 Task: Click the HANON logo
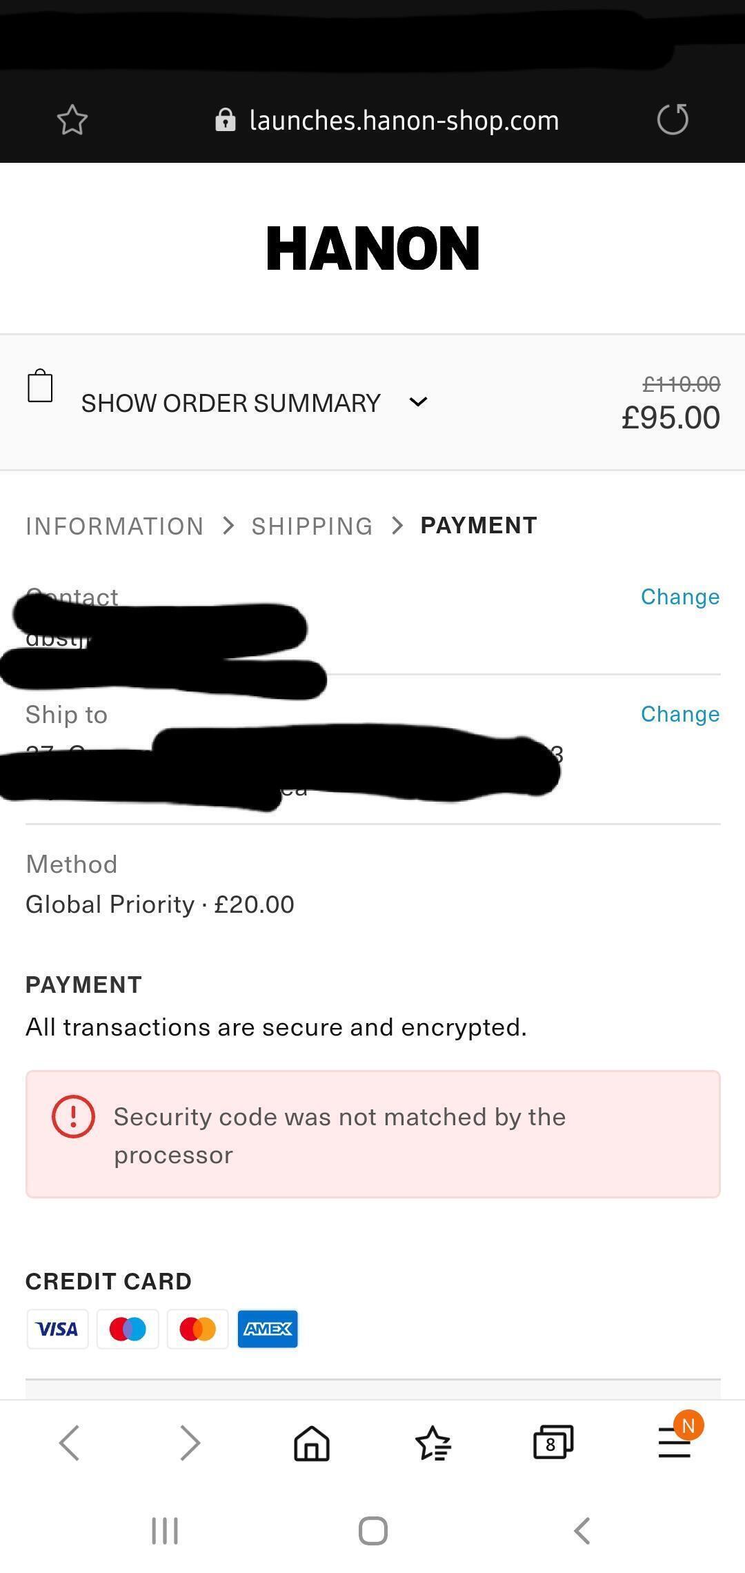[x=372, y=248]
